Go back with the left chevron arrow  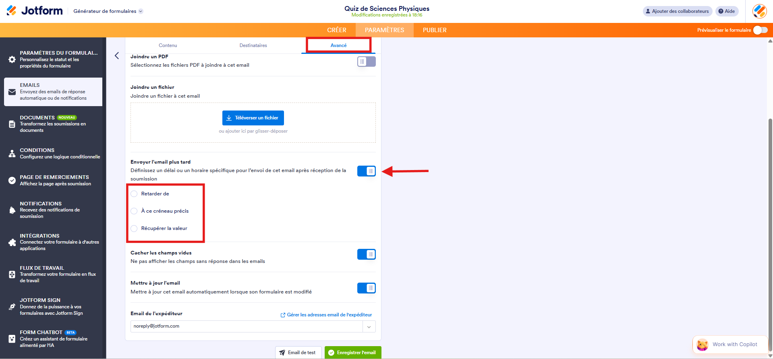point(117,55)
